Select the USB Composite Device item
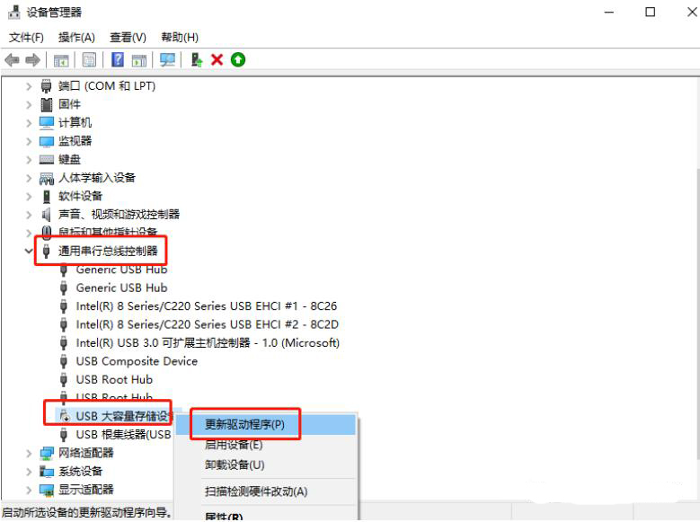 coord(137,361)
